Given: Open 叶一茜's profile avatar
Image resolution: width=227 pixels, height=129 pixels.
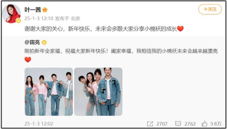Looking at the screenshot, I should tap(11, 14).
